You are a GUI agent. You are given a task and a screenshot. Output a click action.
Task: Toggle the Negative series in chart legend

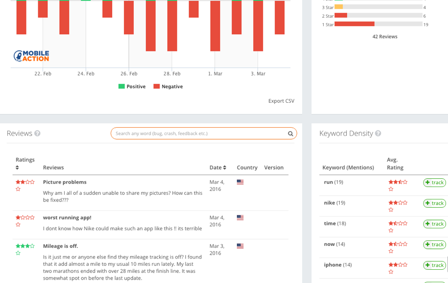(x=168, y=86)
